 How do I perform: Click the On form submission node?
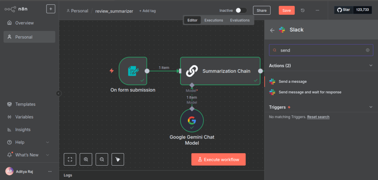click(x=133, y=71)
